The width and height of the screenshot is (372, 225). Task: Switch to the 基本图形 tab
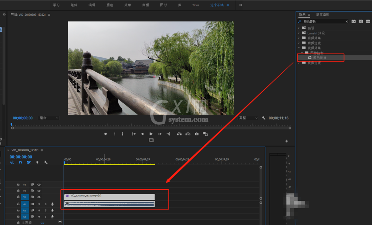tap(323, 15)
